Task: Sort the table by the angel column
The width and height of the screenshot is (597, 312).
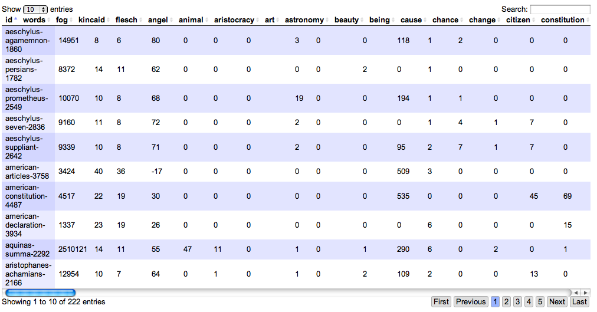Action: click(x=158, y=20)
